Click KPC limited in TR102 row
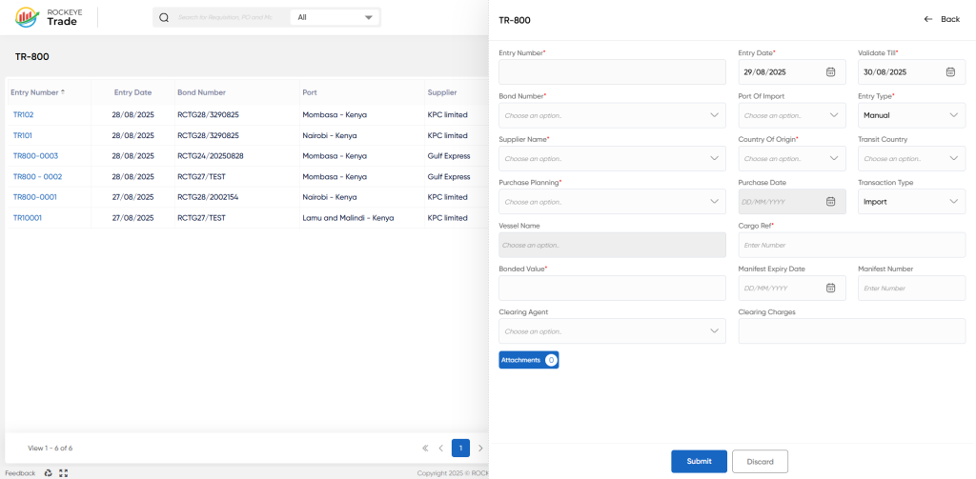The image size is (976, 479). pos(448,115)
